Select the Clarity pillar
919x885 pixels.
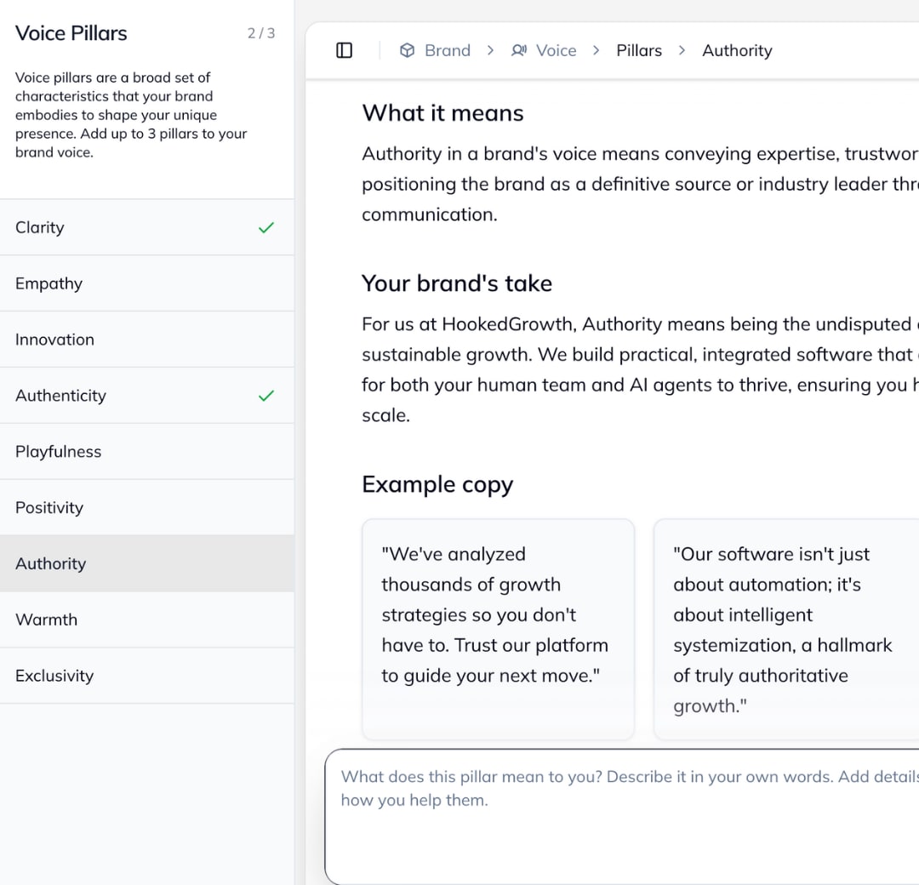[40, 227]
